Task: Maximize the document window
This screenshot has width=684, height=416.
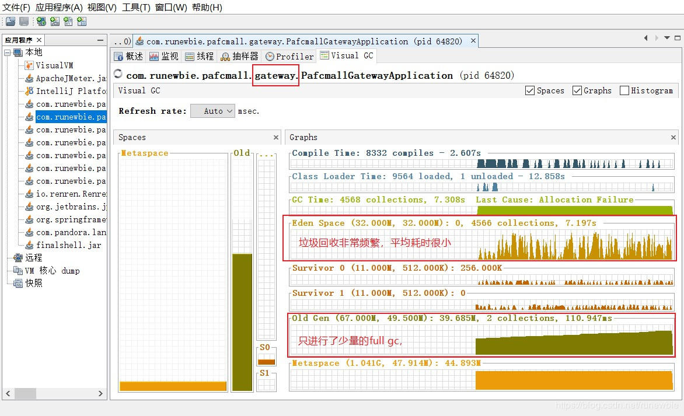Action: [x=677, y=38]
